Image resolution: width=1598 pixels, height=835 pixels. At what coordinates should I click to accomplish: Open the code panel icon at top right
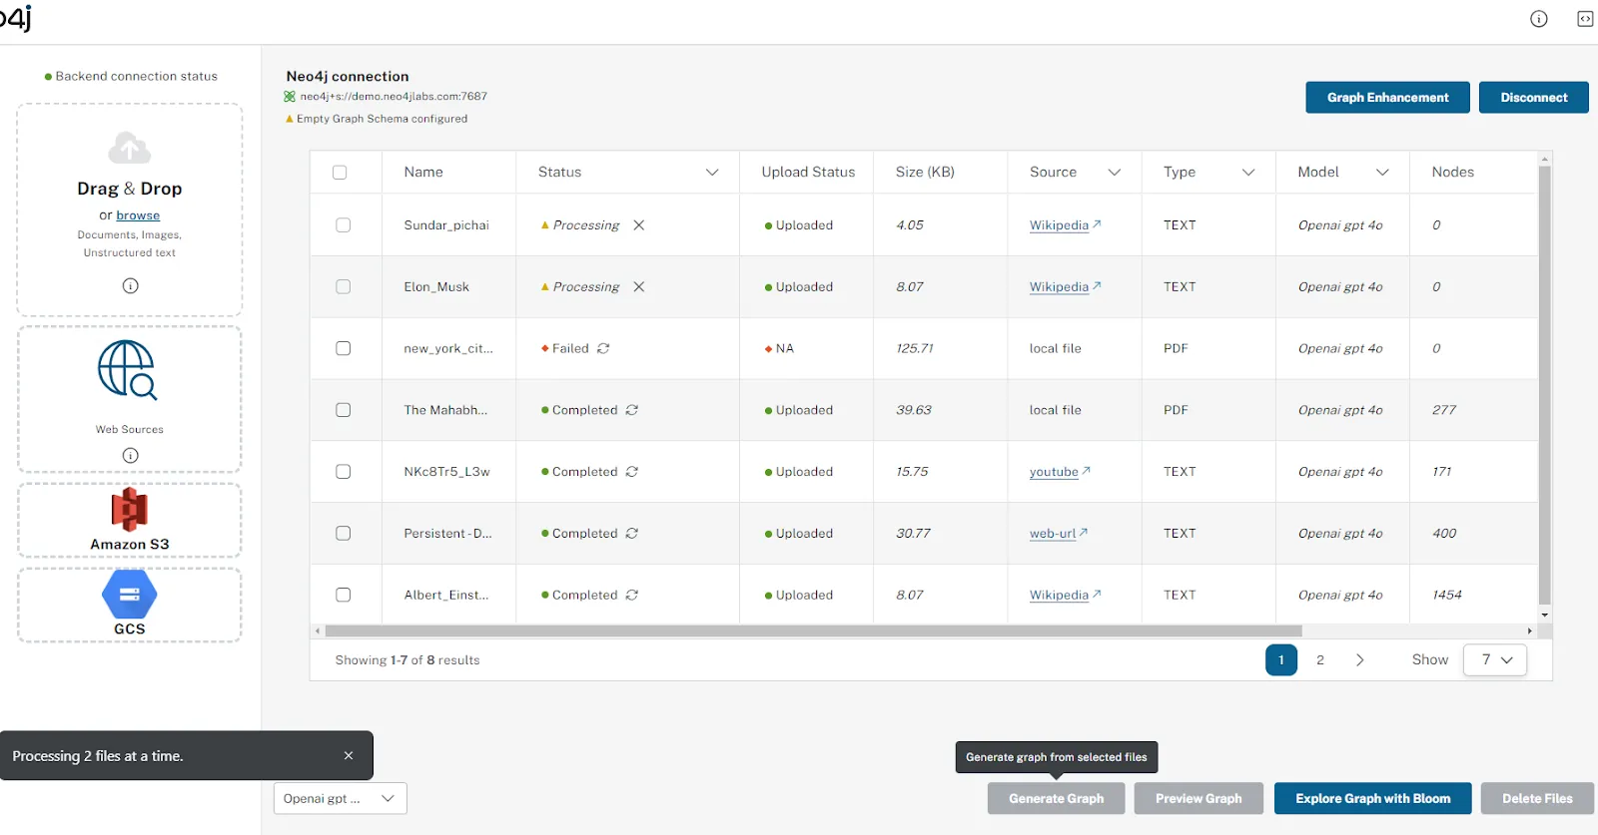click(1585, 19)
